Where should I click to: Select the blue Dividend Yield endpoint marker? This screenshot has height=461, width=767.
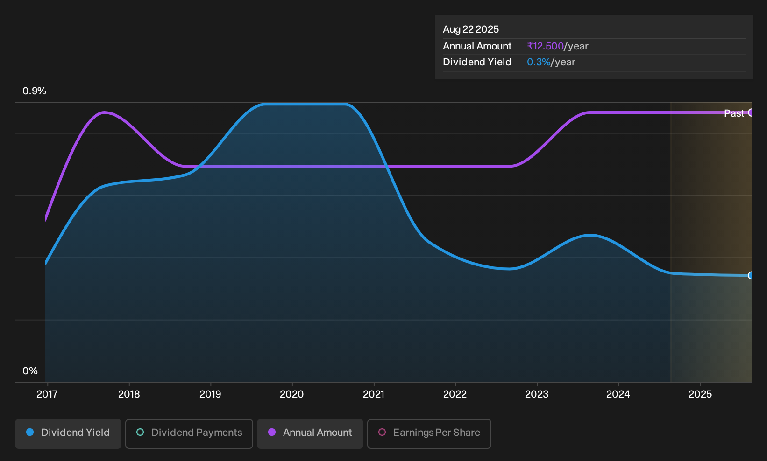pyautogui.click(x=751, y=275)
